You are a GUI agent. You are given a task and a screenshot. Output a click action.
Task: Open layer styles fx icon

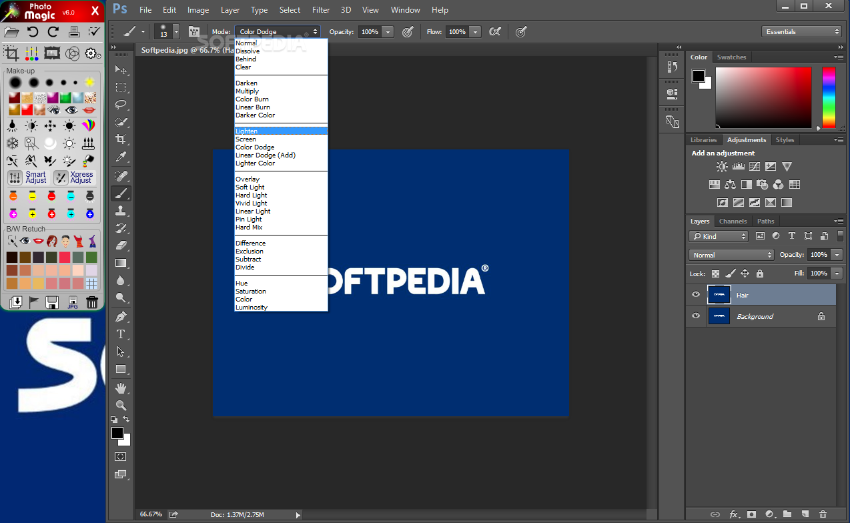(733, 514)
